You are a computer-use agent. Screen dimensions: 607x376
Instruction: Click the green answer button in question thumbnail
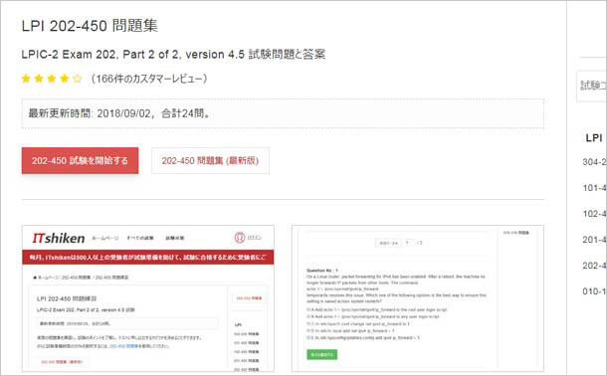[x=321, y=354]
